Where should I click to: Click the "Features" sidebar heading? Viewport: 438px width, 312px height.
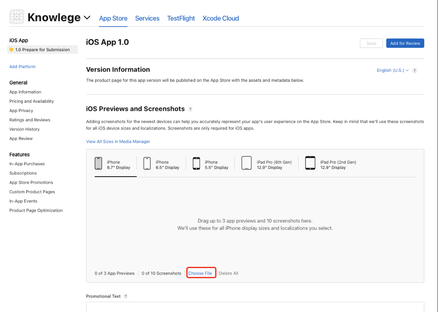pos(19,155)
